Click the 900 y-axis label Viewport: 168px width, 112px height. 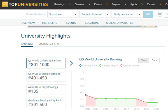82,106
